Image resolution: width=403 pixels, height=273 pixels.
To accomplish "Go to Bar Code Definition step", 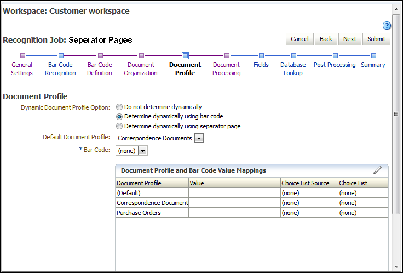I will (x=100, y=69).
